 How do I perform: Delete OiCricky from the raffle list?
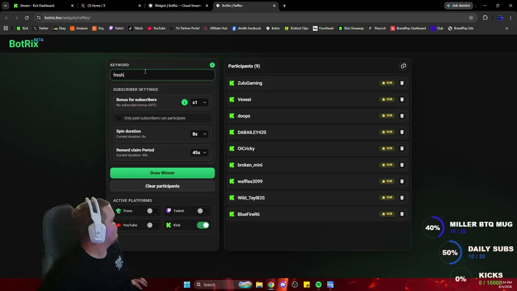[402, 148]
